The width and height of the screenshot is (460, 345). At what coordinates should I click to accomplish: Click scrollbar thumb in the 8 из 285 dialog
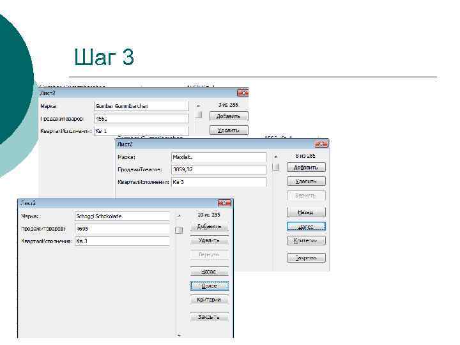point(276,167)
